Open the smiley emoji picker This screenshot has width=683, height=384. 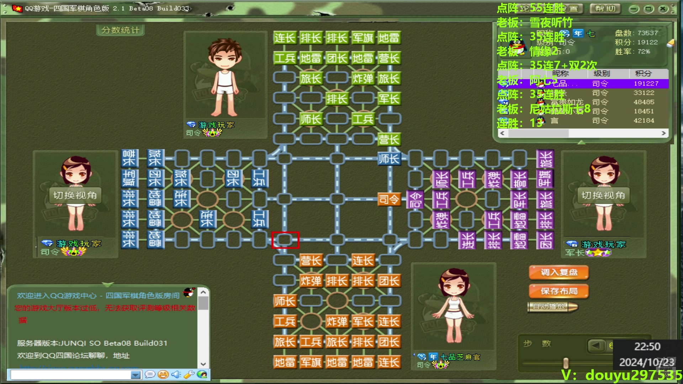pos(163,374)
